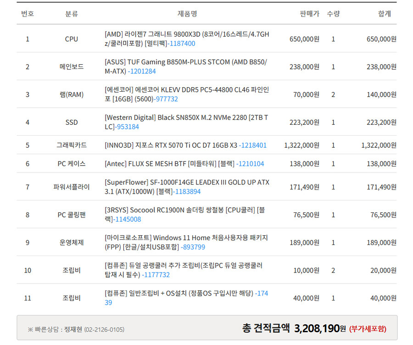
Task: Open product link 1183894 for SuperFlower power supply
Action: tap(187, 191)
